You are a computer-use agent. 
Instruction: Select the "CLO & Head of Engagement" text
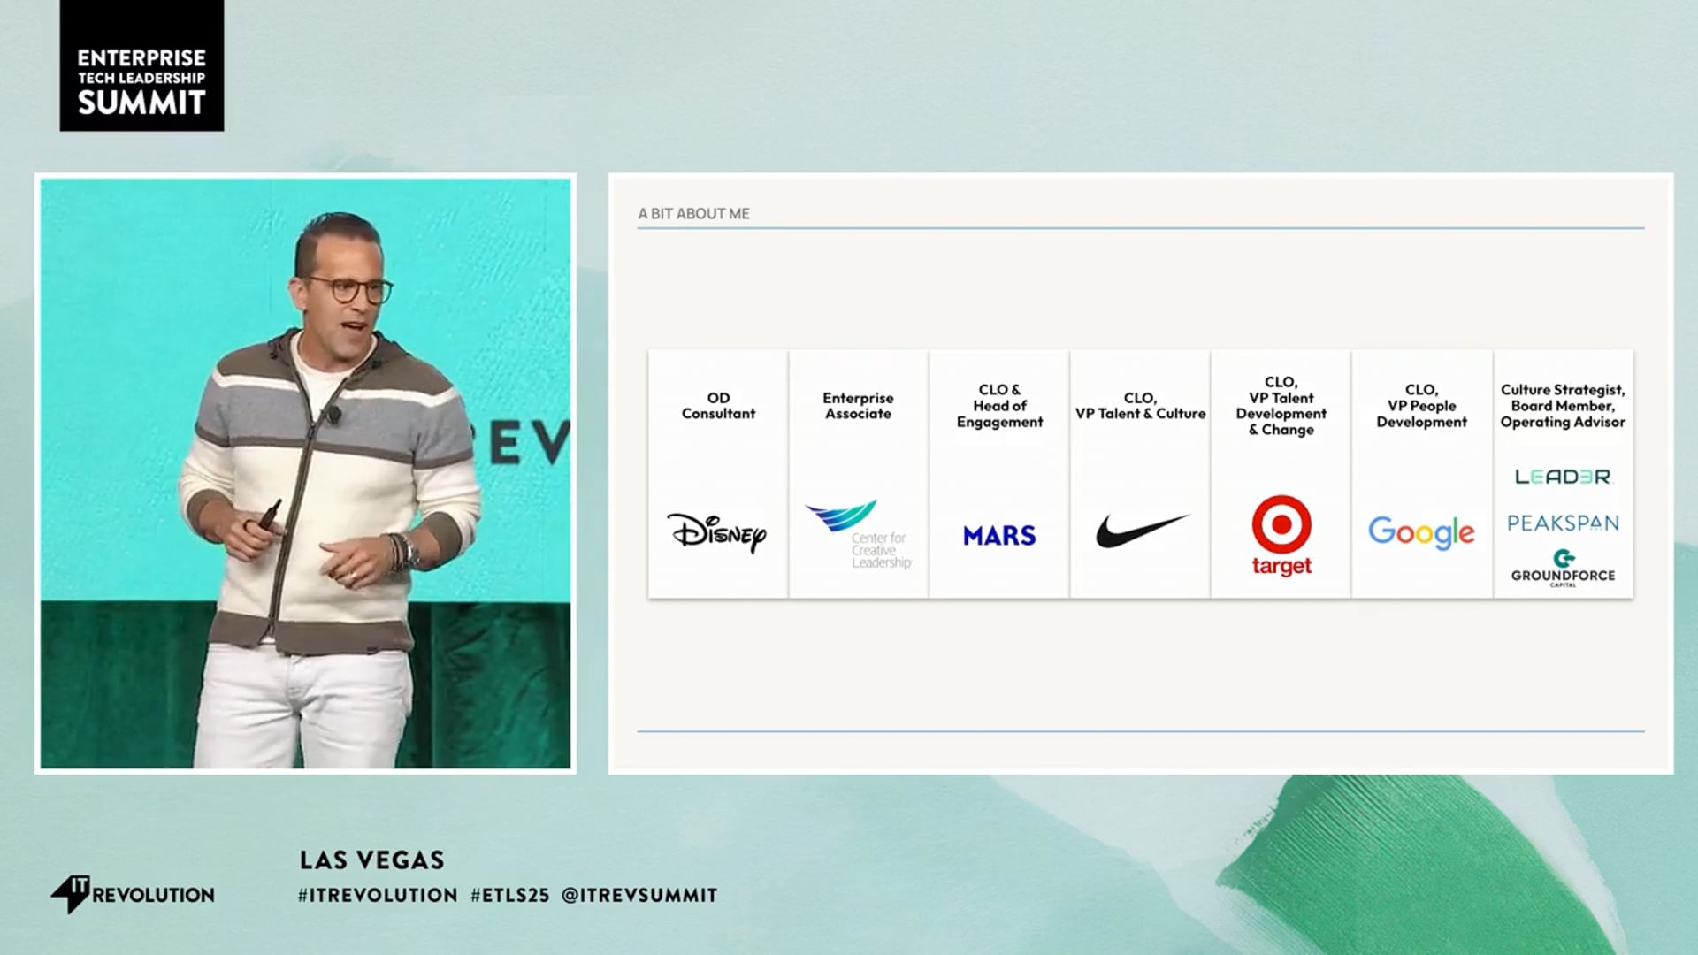point(999,406)
